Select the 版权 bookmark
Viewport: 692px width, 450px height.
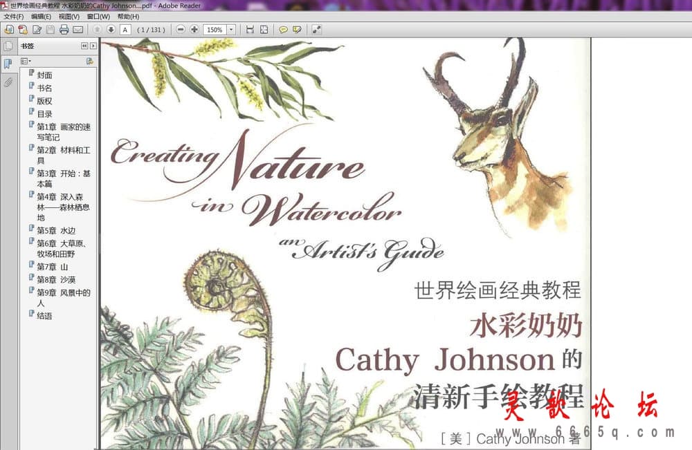(x=44, y=100)
